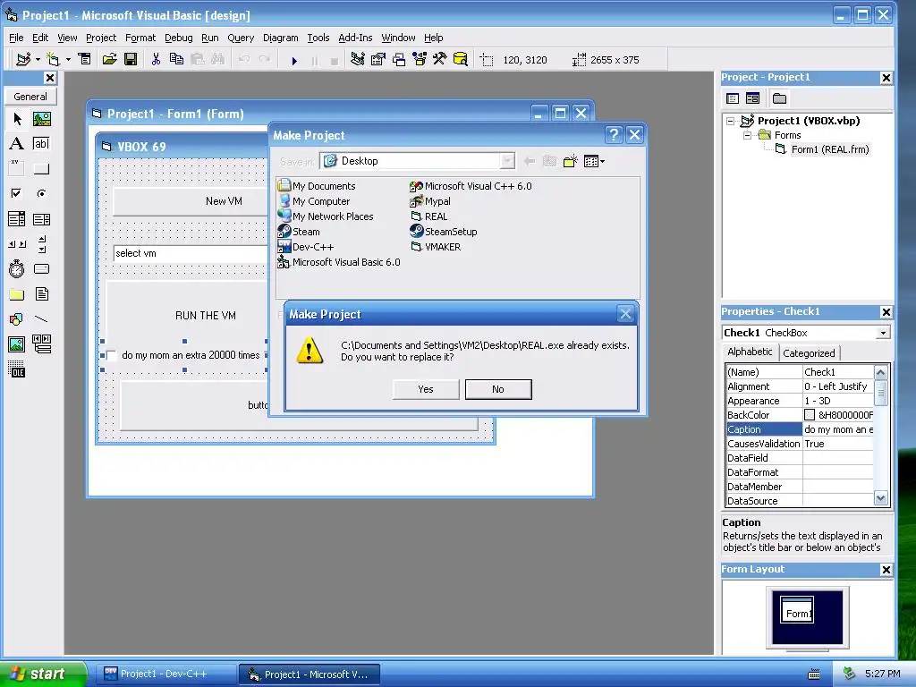Click the Menu Editor toolbar icon
This screenshot has height=687, width=916.
coord(85,59)
